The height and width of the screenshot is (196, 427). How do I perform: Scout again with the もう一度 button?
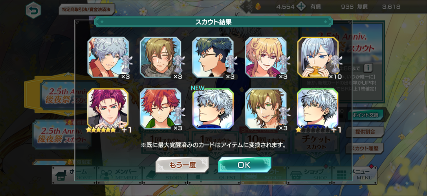182,165
